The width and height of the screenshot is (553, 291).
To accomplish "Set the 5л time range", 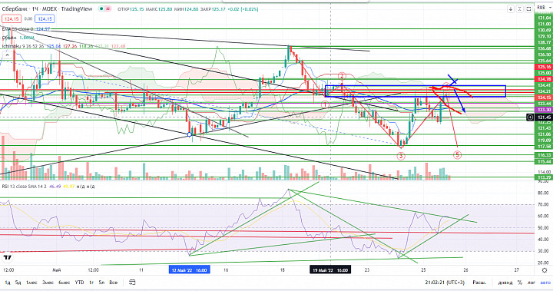I will click(x=101, y=283).
